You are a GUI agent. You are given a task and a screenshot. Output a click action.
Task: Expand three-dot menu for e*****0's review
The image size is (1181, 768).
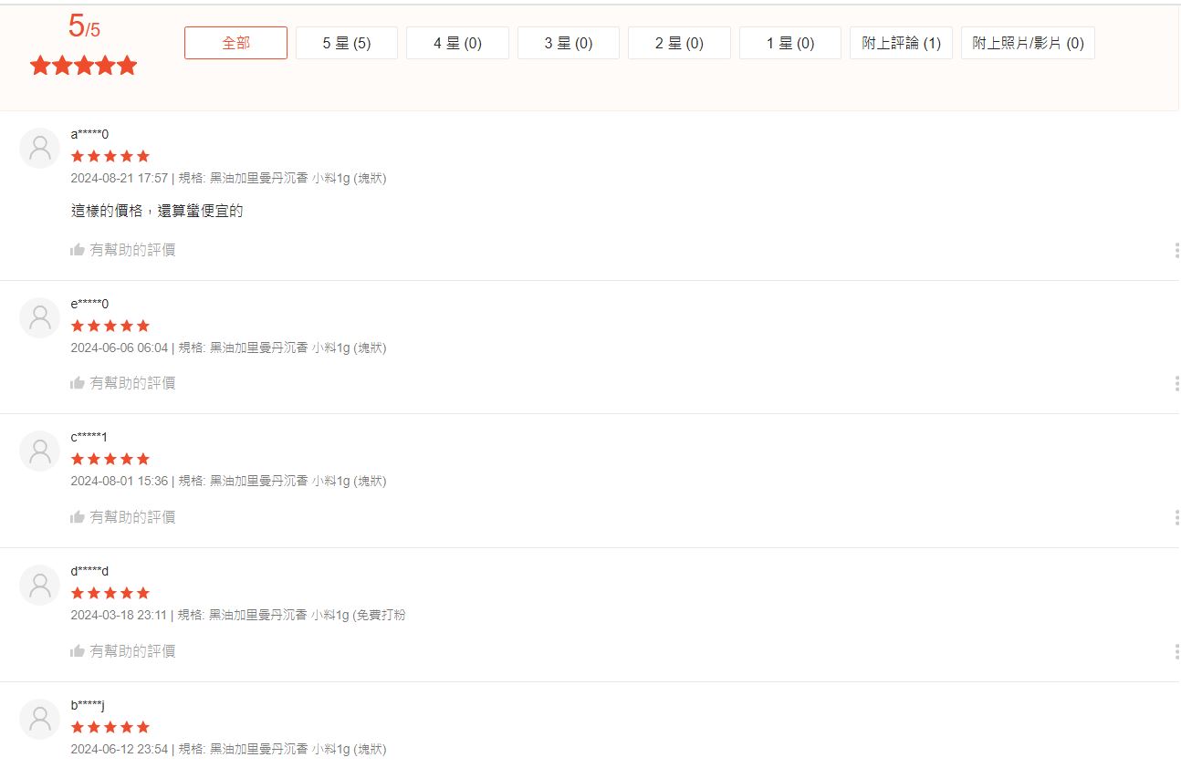point(1176,383)
